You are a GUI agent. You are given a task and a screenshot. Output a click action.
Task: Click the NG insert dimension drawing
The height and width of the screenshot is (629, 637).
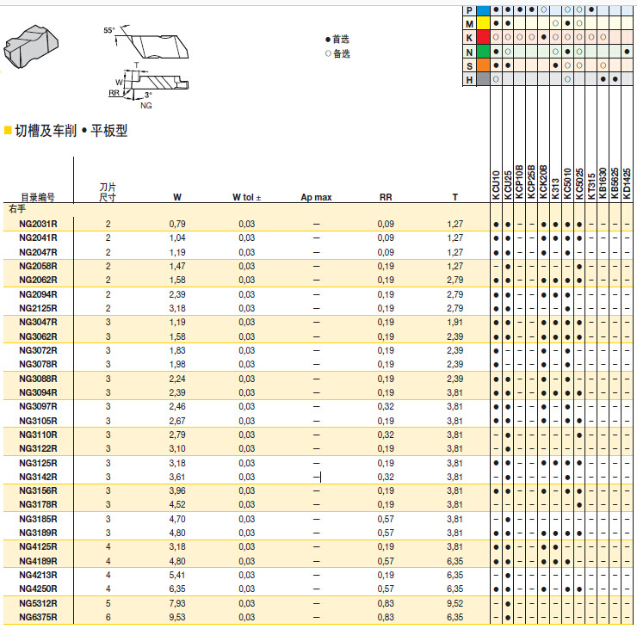pos(146,67)
